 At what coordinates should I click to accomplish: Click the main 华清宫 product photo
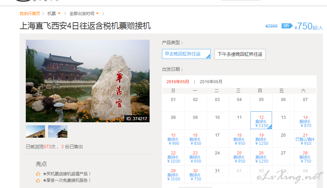click(x=88, y=81)
